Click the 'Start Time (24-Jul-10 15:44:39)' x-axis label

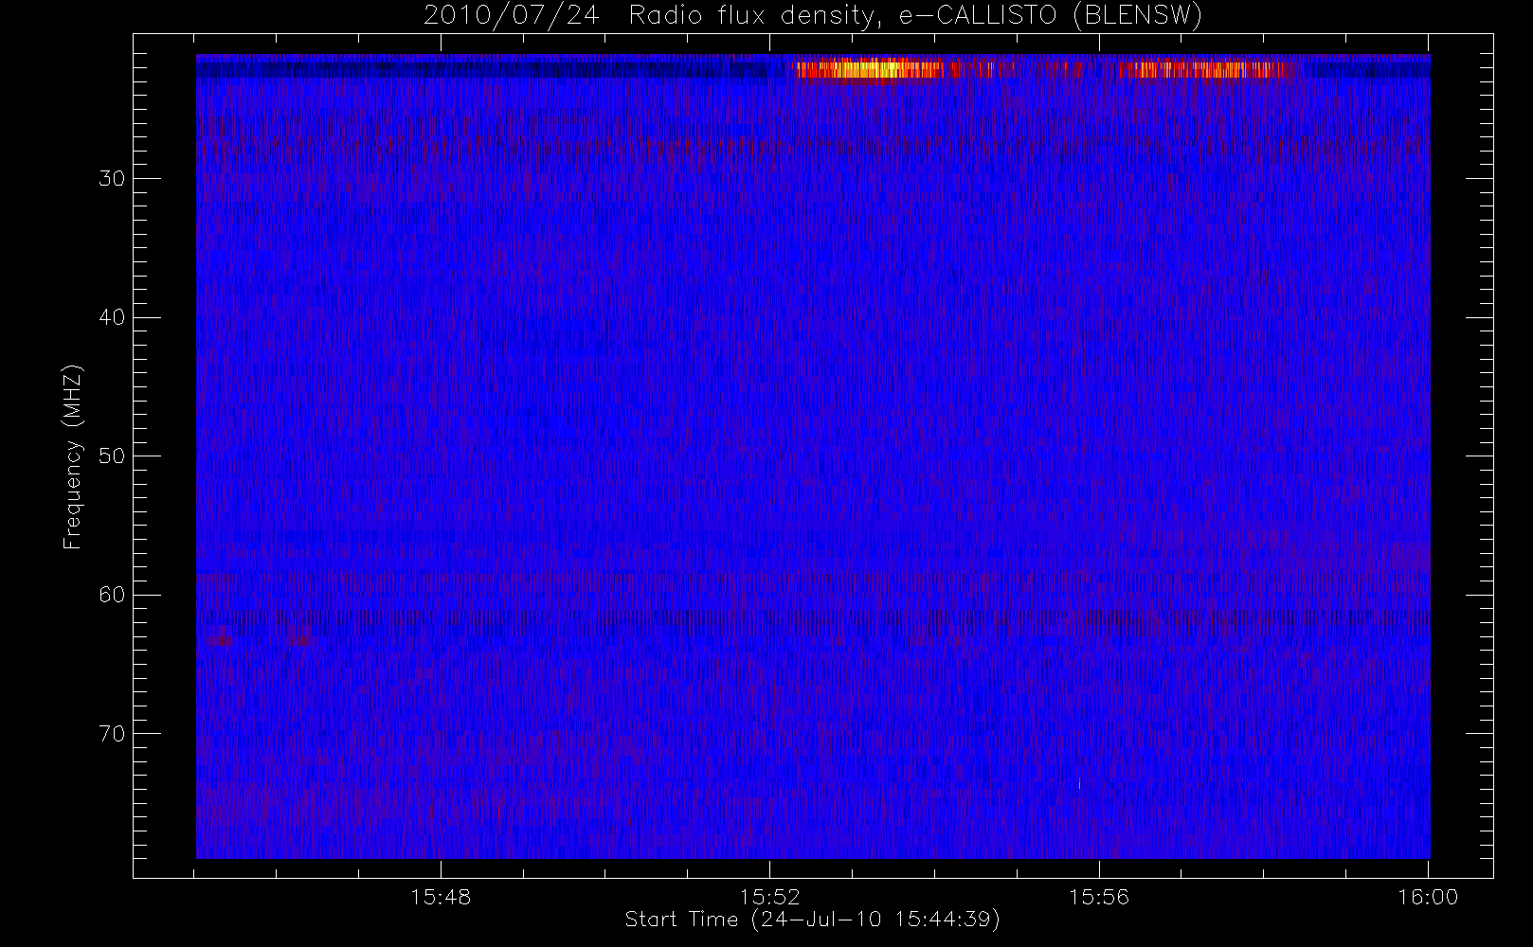[x=812, y=920]
